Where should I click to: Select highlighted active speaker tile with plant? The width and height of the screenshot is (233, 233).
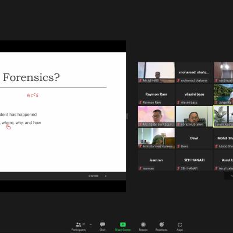tap(223, 116)
